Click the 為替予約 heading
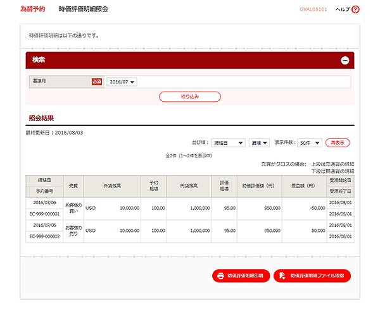The height and width of the screenshot is (309, 380). point(33,9)
